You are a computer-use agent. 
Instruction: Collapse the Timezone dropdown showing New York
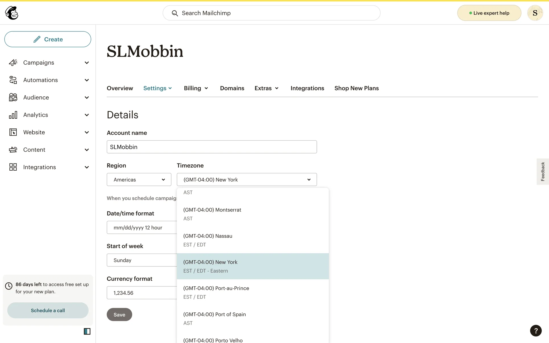(246, 180)
